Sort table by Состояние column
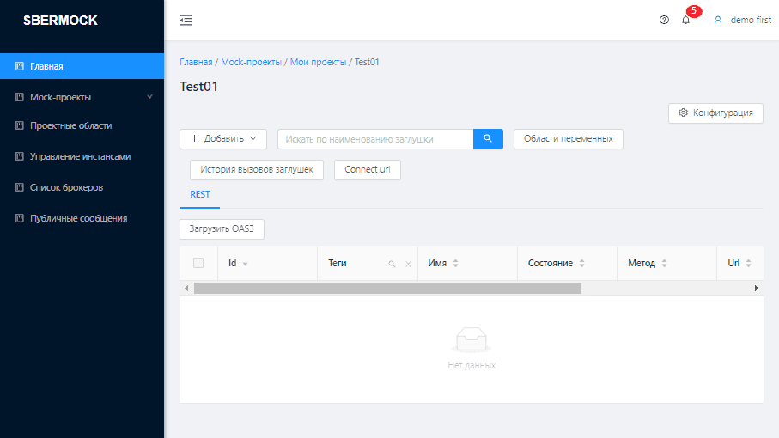Screen dimensions: 779x438 [581, 263]
